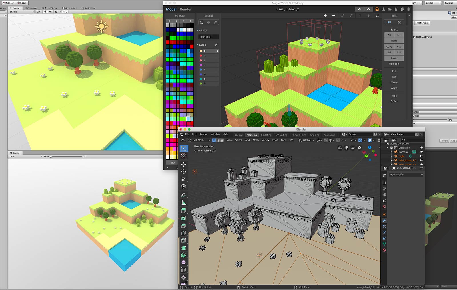Select the Move tool in Blender's left toolbar

[x=183, y=164]
